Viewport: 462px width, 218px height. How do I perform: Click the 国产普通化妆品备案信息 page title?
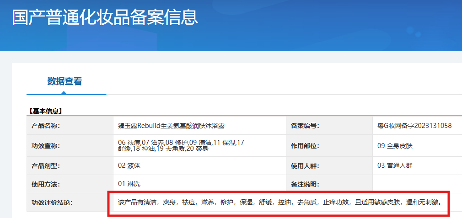(105, 17)
